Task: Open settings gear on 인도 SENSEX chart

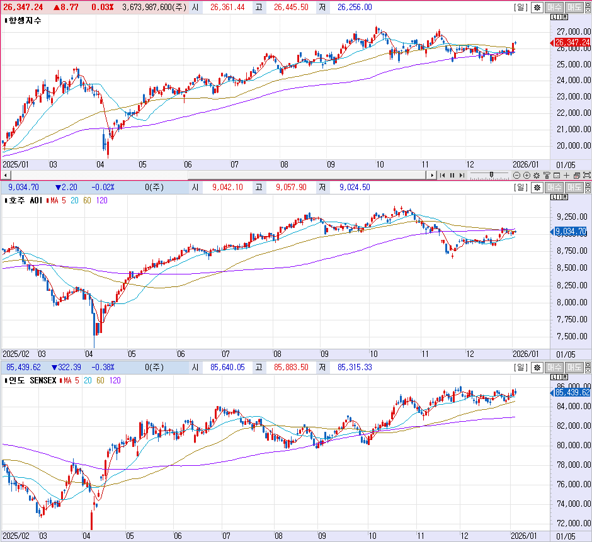Action: (x=537, y=367)
